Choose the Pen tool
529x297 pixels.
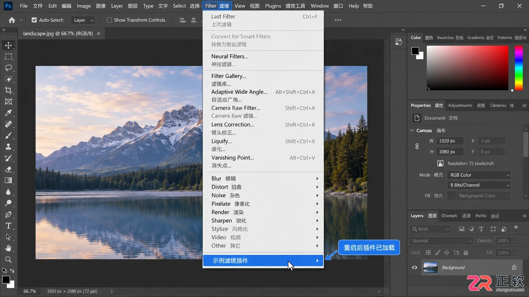(x=8, y=214)
